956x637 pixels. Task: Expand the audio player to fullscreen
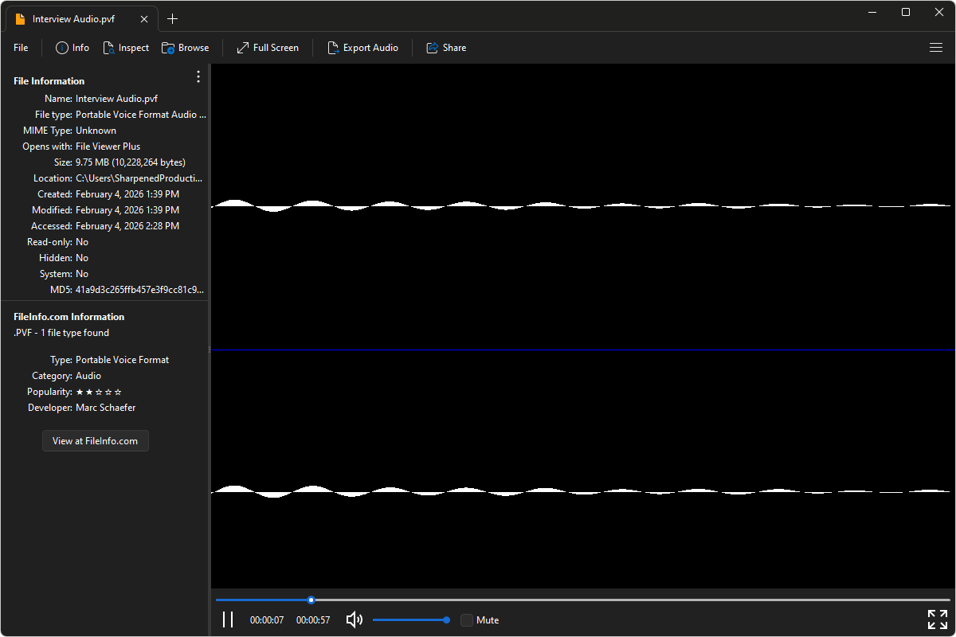[937, 619]
